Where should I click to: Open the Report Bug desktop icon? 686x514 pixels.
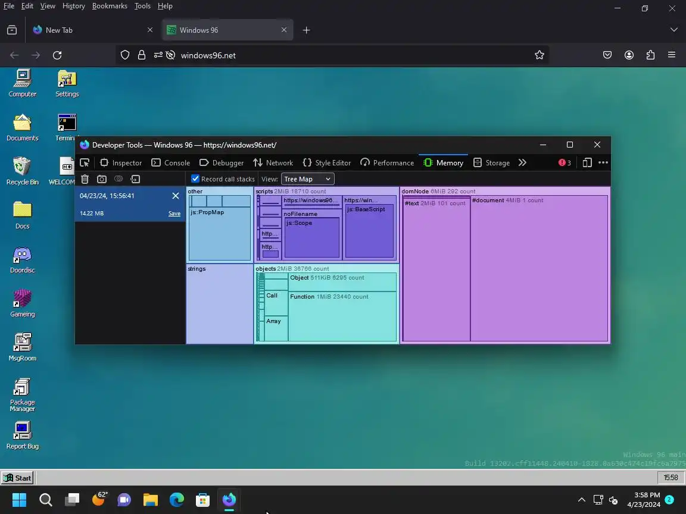(22, 435)
